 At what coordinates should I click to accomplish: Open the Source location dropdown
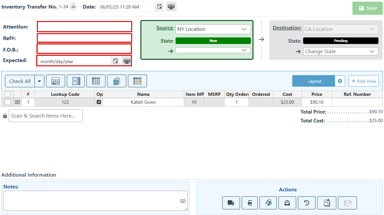[213, 29]
